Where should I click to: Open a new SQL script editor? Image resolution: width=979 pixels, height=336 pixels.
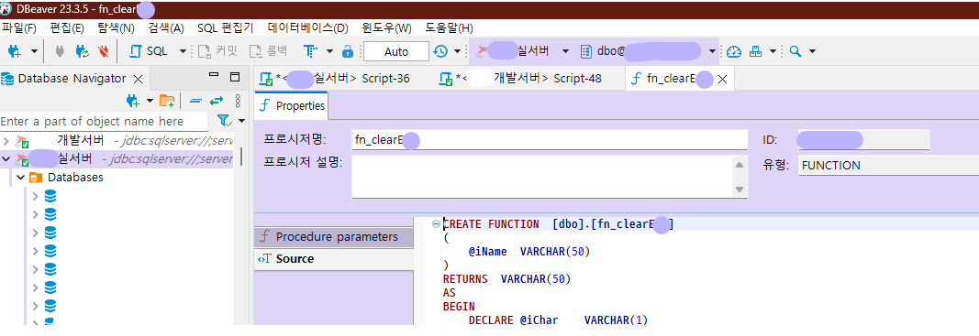[148, 52]
